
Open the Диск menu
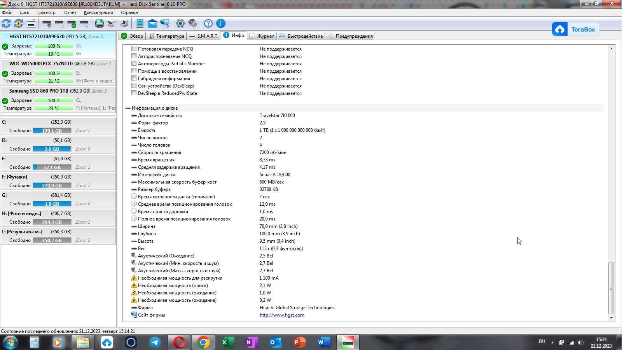(24, 12)
